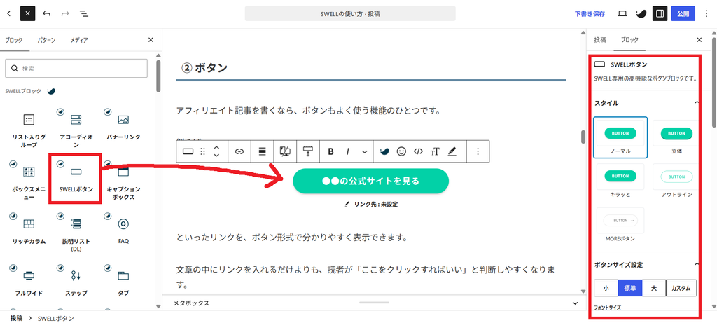Open the document overview list icon
The image size is (717, 323).
tap(84, 14)
